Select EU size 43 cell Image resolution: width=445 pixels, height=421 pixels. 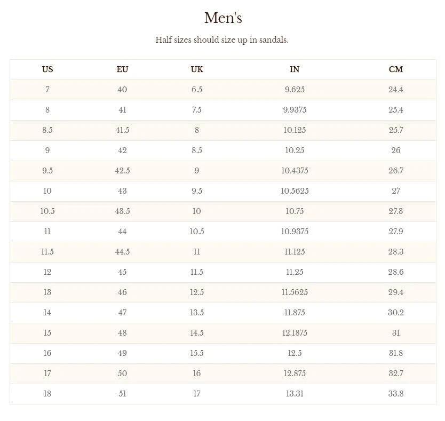coord(122,191)
